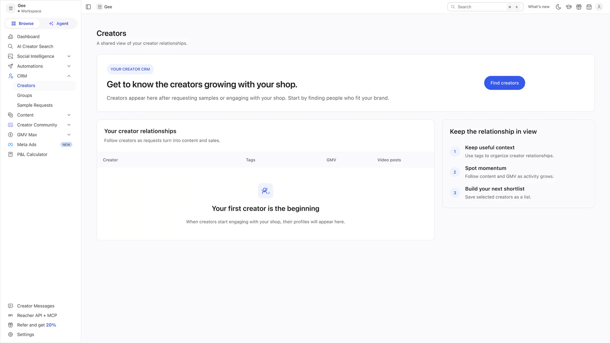Click the Social Intelligence icon
The width and height of the screenshot is (610, 343).
coord(11,56)
